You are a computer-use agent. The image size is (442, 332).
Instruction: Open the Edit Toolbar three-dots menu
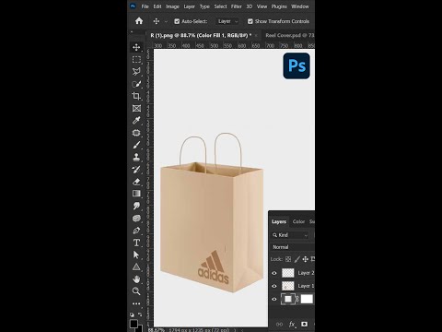tap(136, 303)
